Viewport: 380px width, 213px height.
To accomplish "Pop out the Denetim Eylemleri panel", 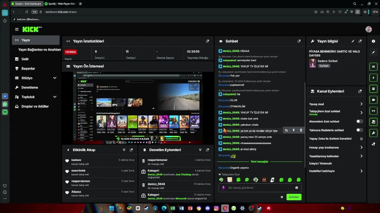I will click(208, 150).
